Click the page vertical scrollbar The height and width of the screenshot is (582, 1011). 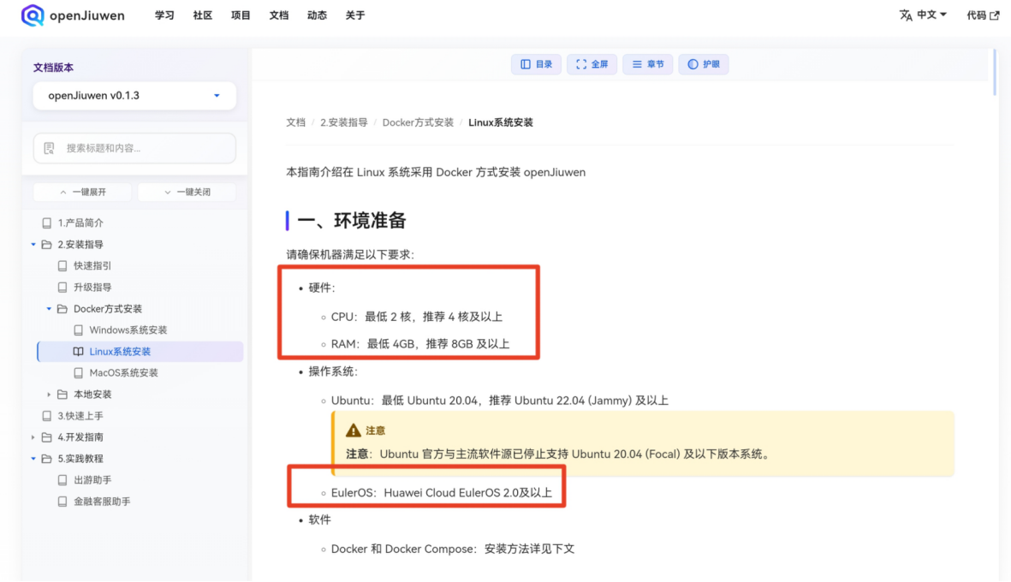[x=994, y=72]
